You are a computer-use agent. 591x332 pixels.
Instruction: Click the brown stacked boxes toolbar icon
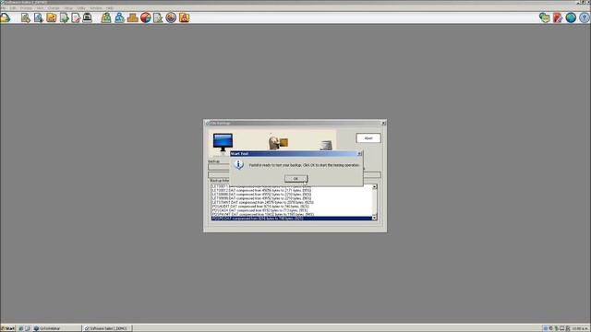(x=132, y=18)
